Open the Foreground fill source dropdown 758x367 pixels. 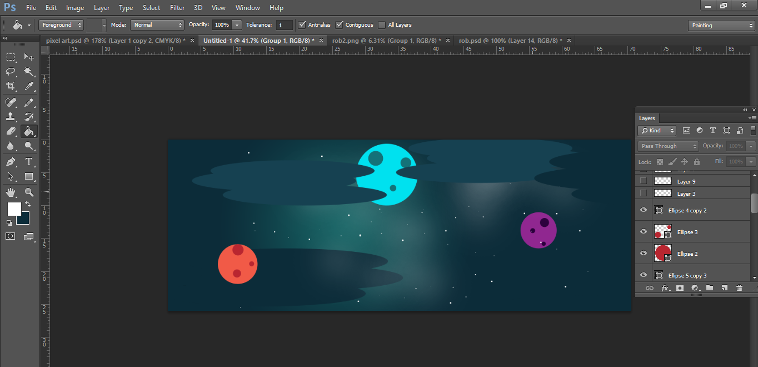(61, 25)
